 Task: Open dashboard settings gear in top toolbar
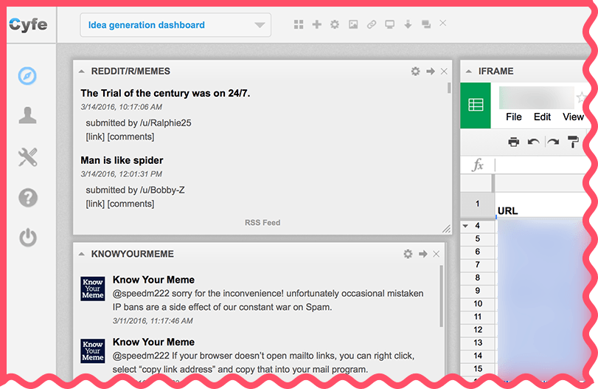click(x=335, y=24)
